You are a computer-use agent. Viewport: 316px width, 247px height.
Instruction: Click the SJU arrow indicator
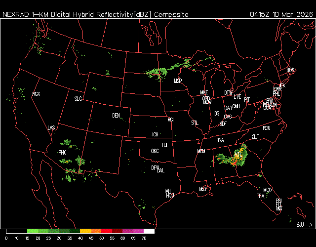click(x=304, y=224)
